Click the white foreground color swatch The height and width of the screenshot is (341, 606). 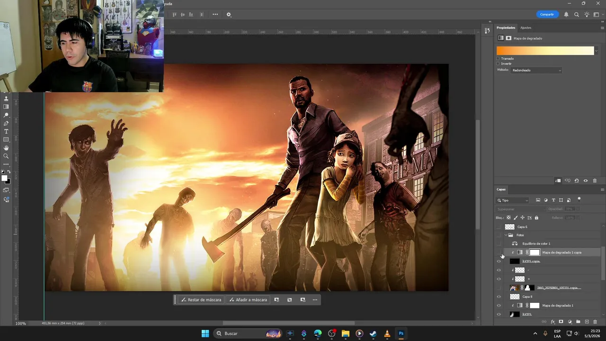[4, 178]
